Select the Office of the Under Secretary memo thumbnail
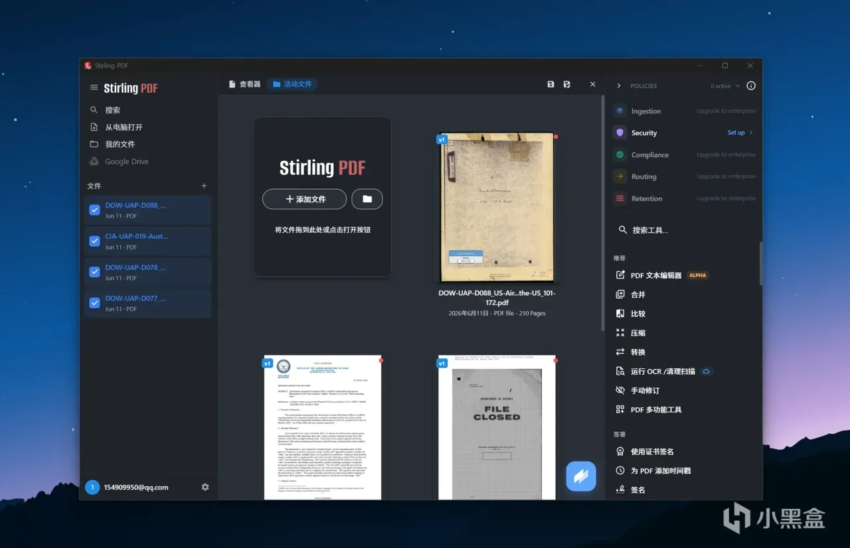 [x=323, y=427]
